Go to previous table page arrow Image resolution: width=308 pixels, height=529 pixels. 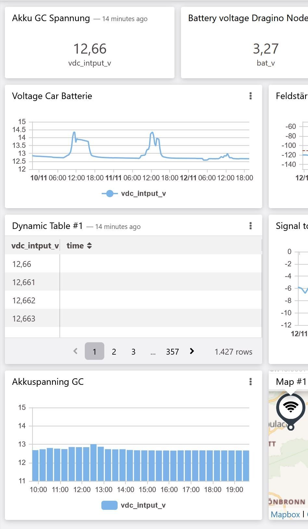pos(75,351)
